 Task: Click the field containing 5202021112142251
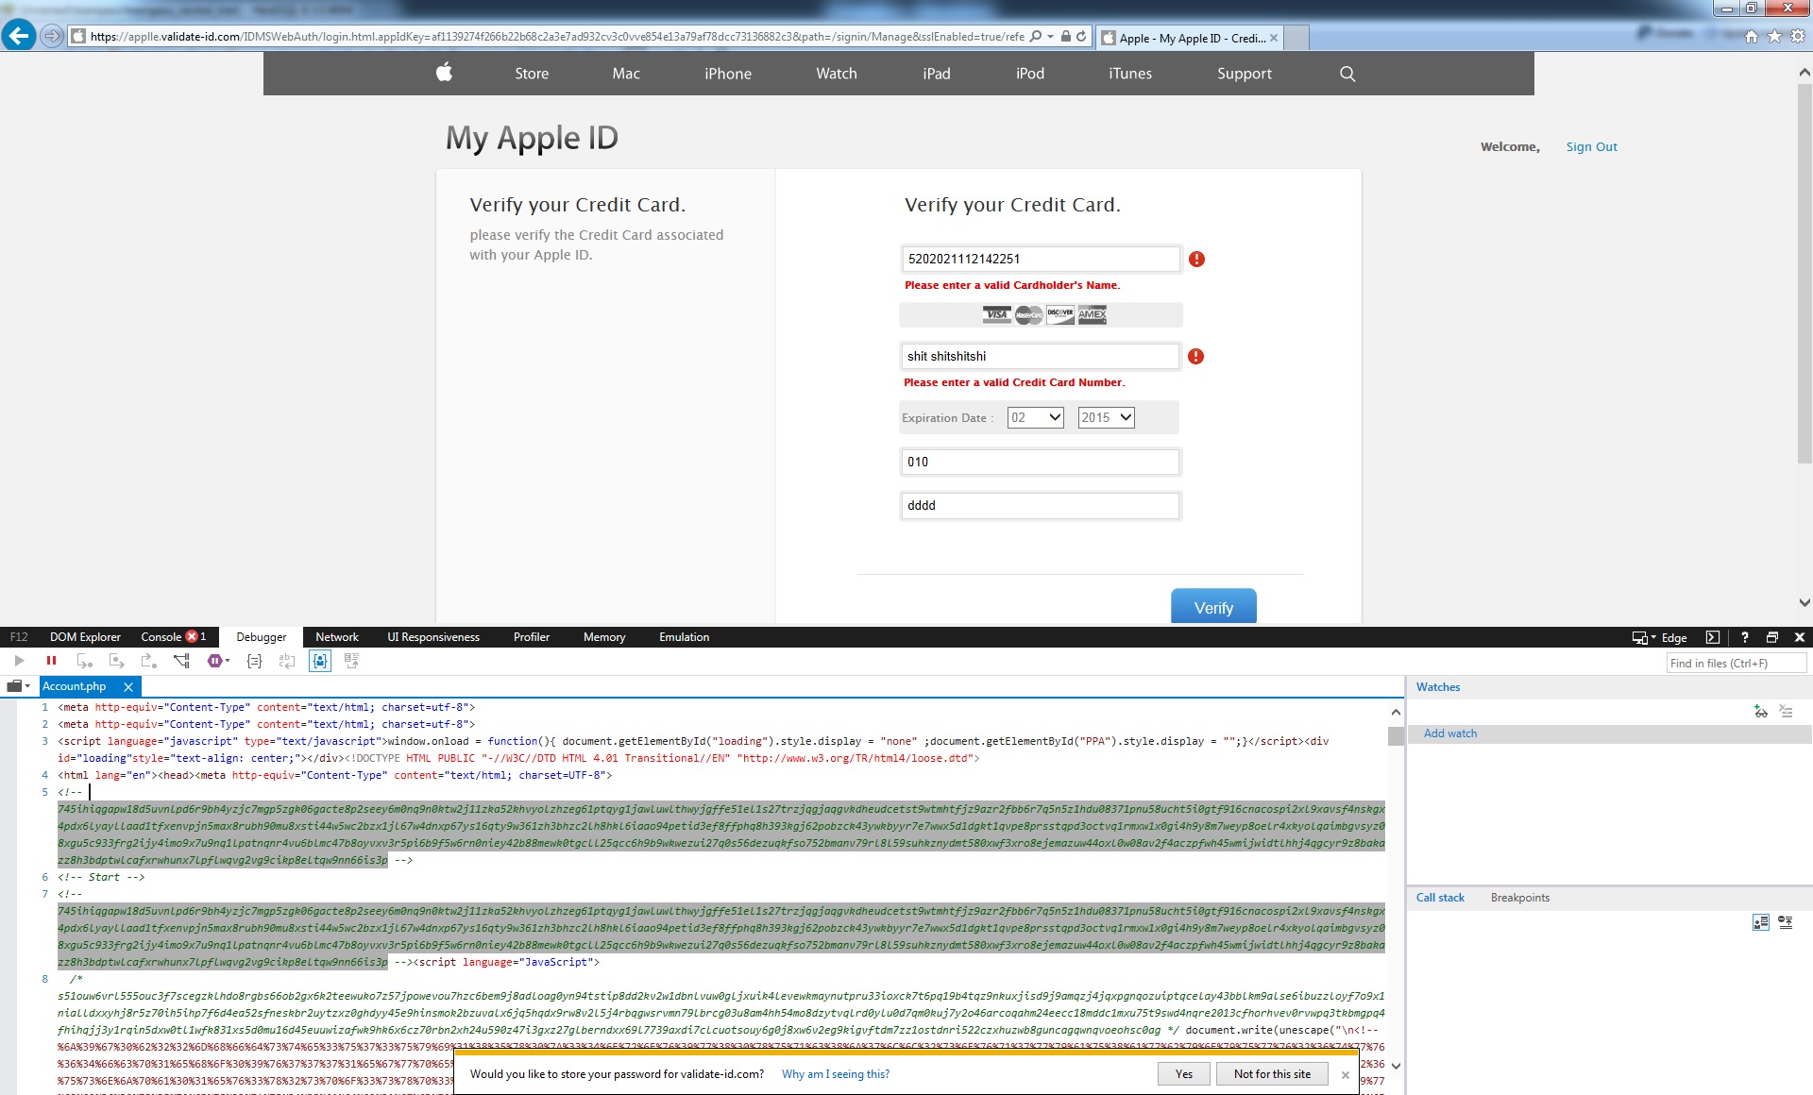tap(1041, 259)
